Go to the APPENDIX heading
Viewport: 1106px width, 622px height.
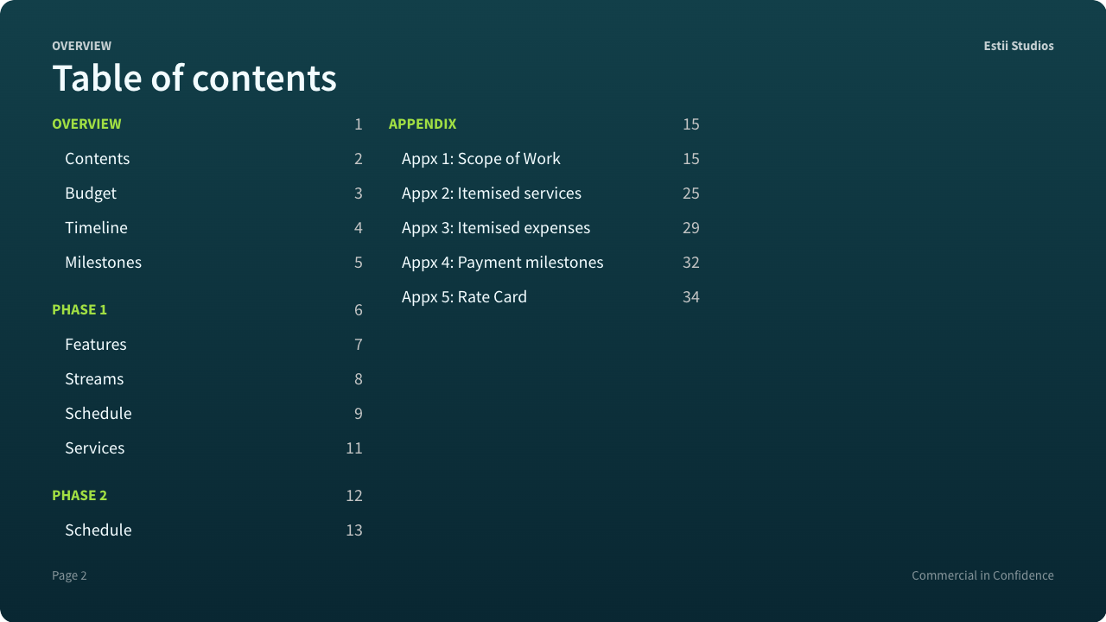(423, 124)
